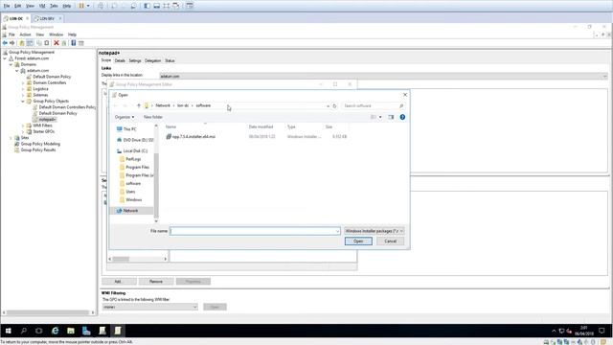Open the address bar history dropdown

(328, 105)
